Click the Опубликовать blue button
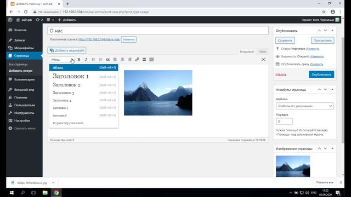 (x=321, y=74)
